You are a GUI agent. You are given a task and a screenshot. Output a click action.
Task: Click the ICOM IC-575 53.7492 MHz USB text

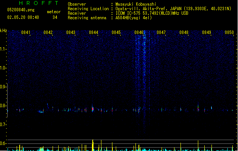coord(152,13)
